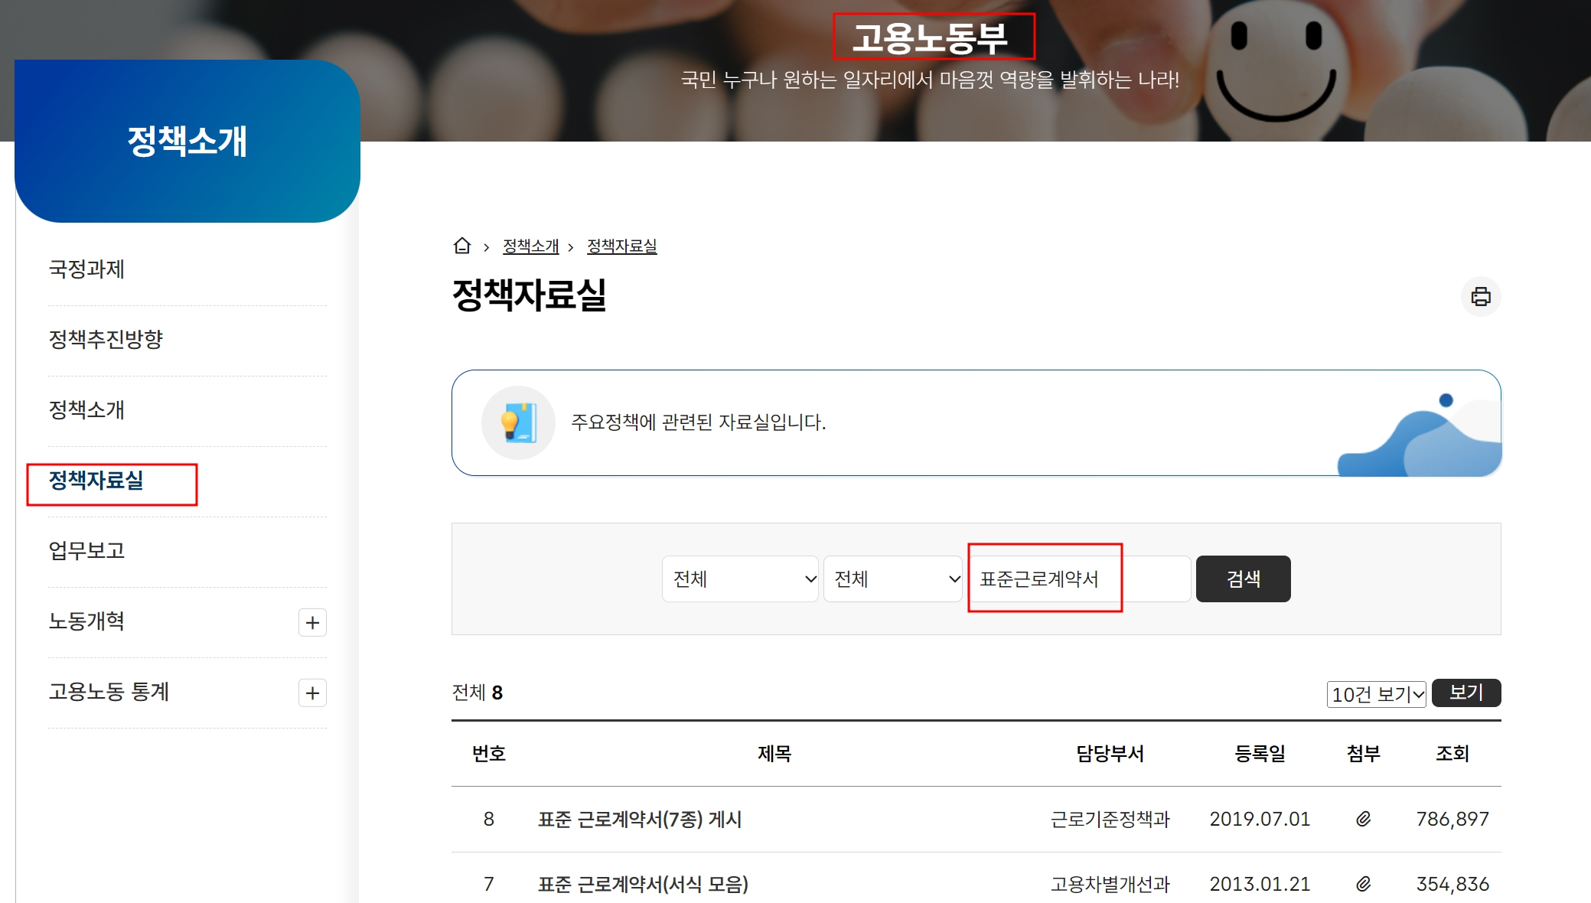This screenshot has width=1591, height=903.
Task: Open post 표준 근로계약서(7종) 게시
Action: (640, 820)
